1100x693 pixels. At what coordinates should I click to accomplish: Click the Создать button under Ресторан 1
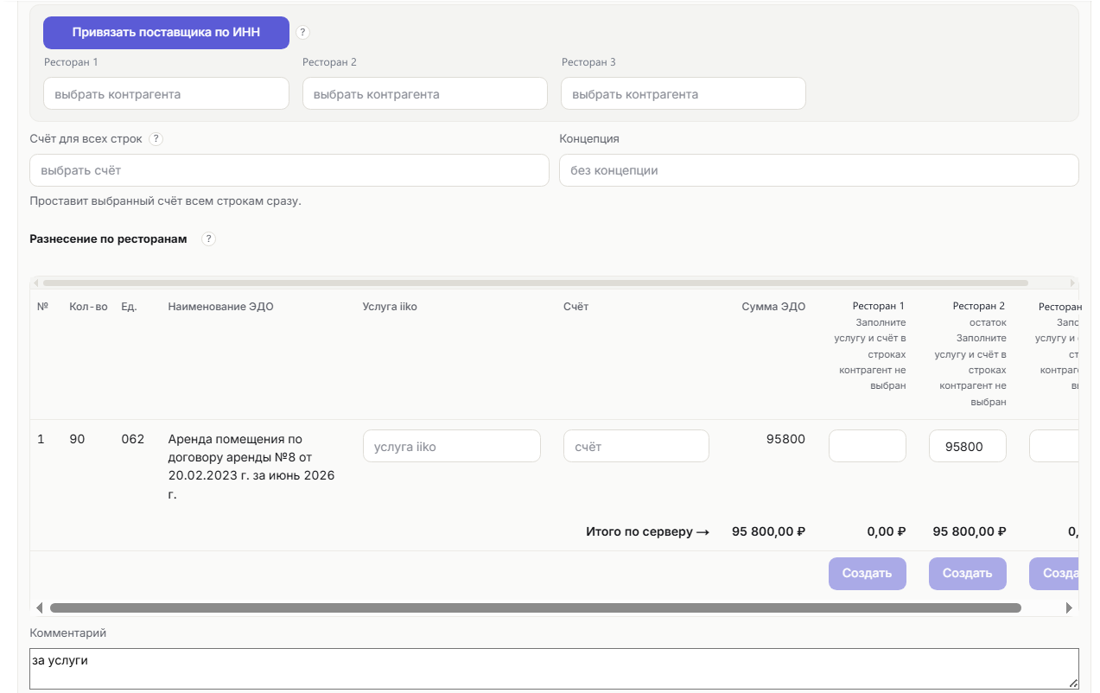pos(868,574)
